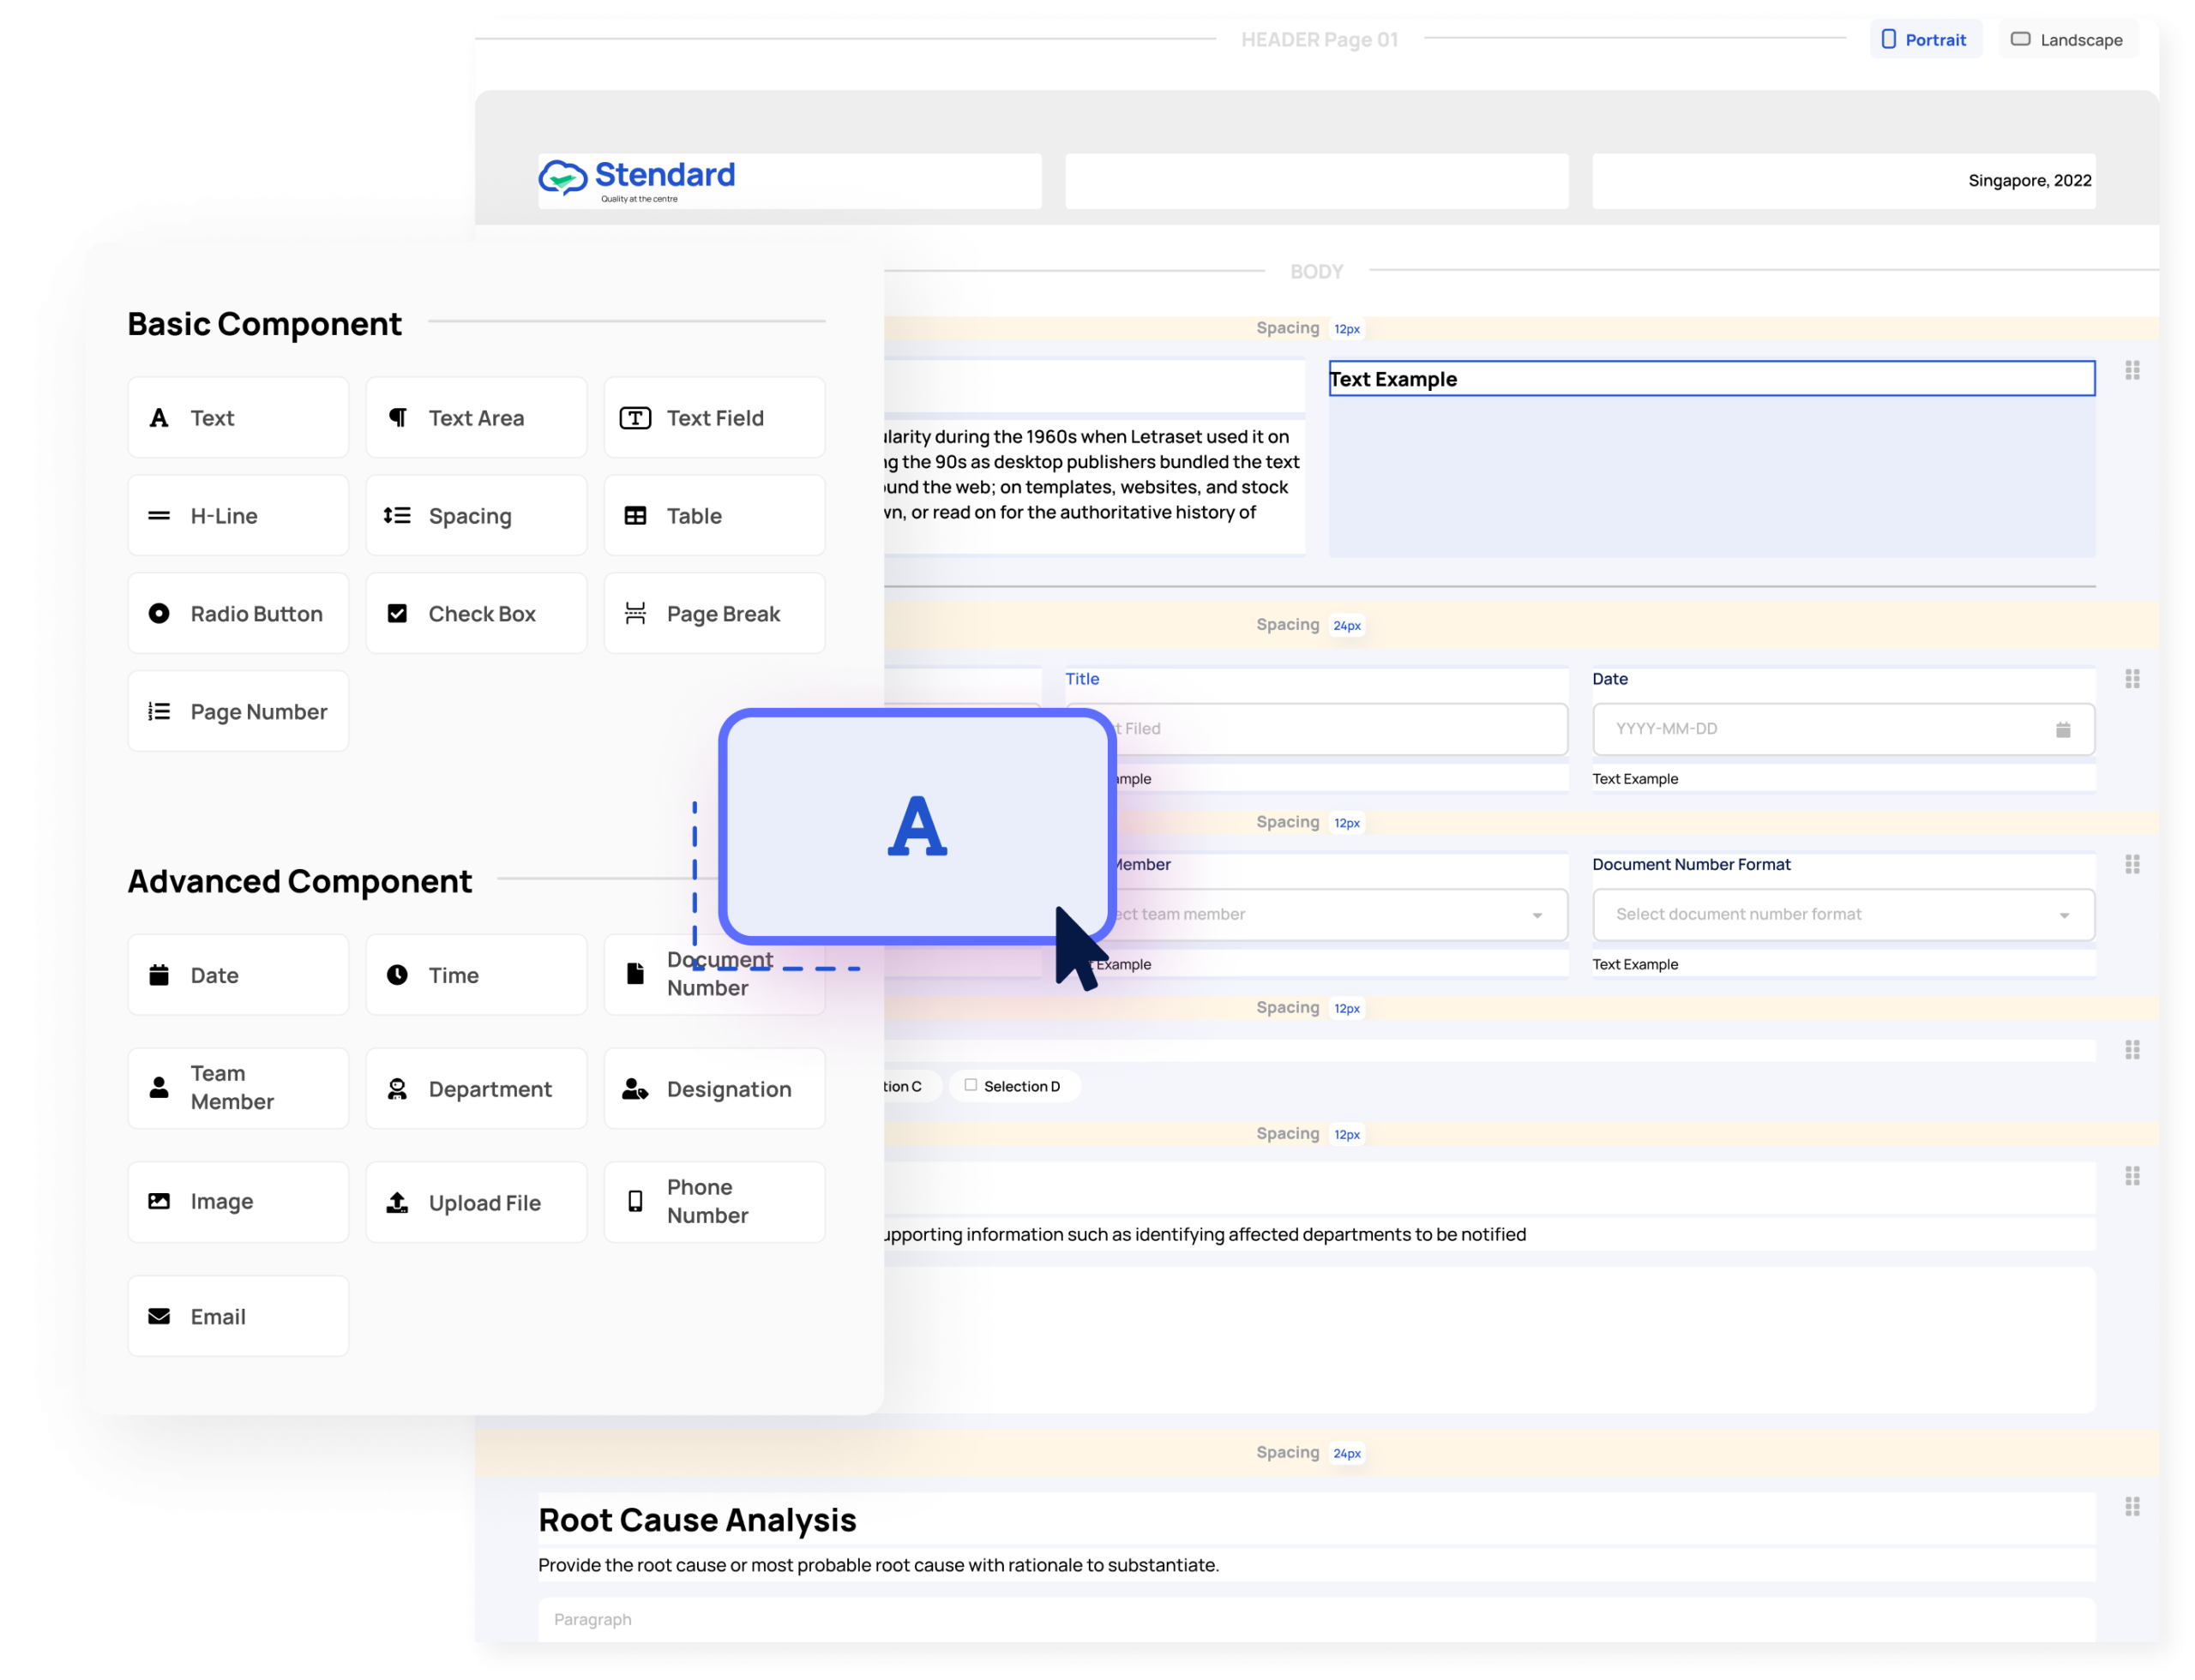The height and width of the screenshot is (1680, 2195).
Task: Open the calendar icon in the Date field
Action: [x=2063, y=730]
